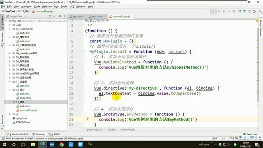Open the Version Control tool window
Screen dimensions: 263x148
(17, 134)
